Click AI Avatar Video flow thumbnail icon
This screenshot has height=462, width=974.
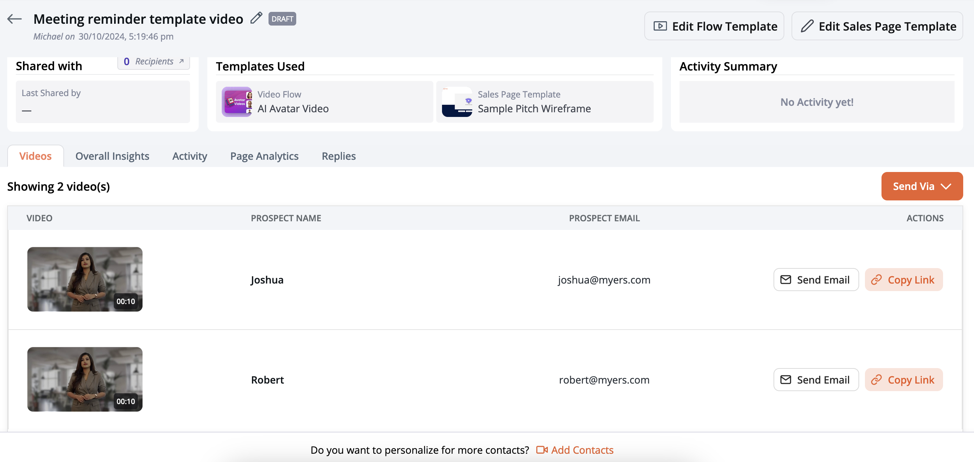[x=237, y=102]
